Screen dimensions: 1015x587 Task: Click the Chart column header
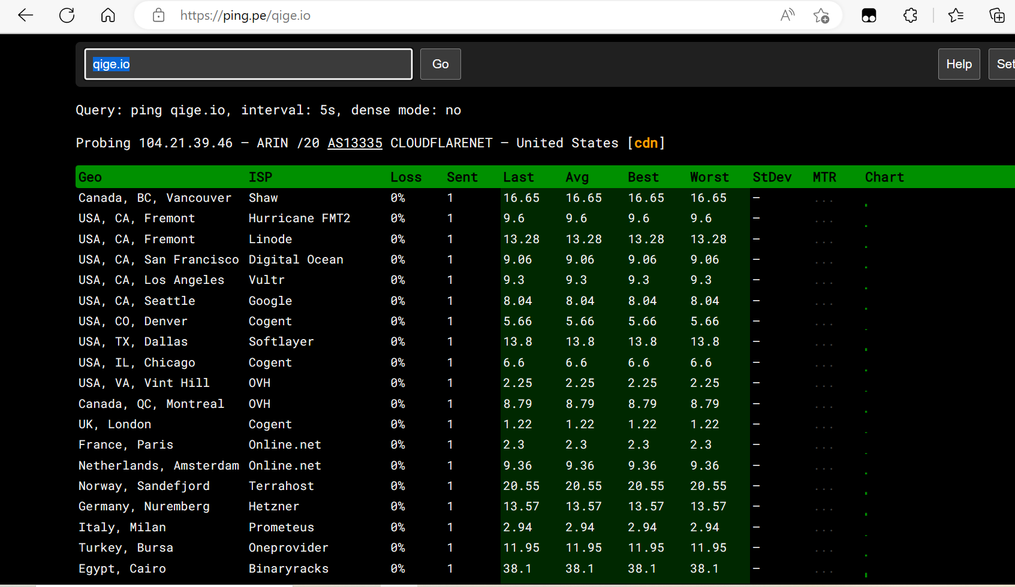coord(884,177)
